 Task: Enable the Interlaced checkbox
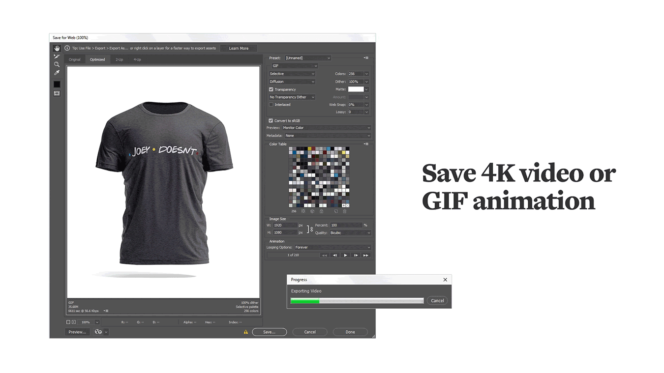point(271,105)
